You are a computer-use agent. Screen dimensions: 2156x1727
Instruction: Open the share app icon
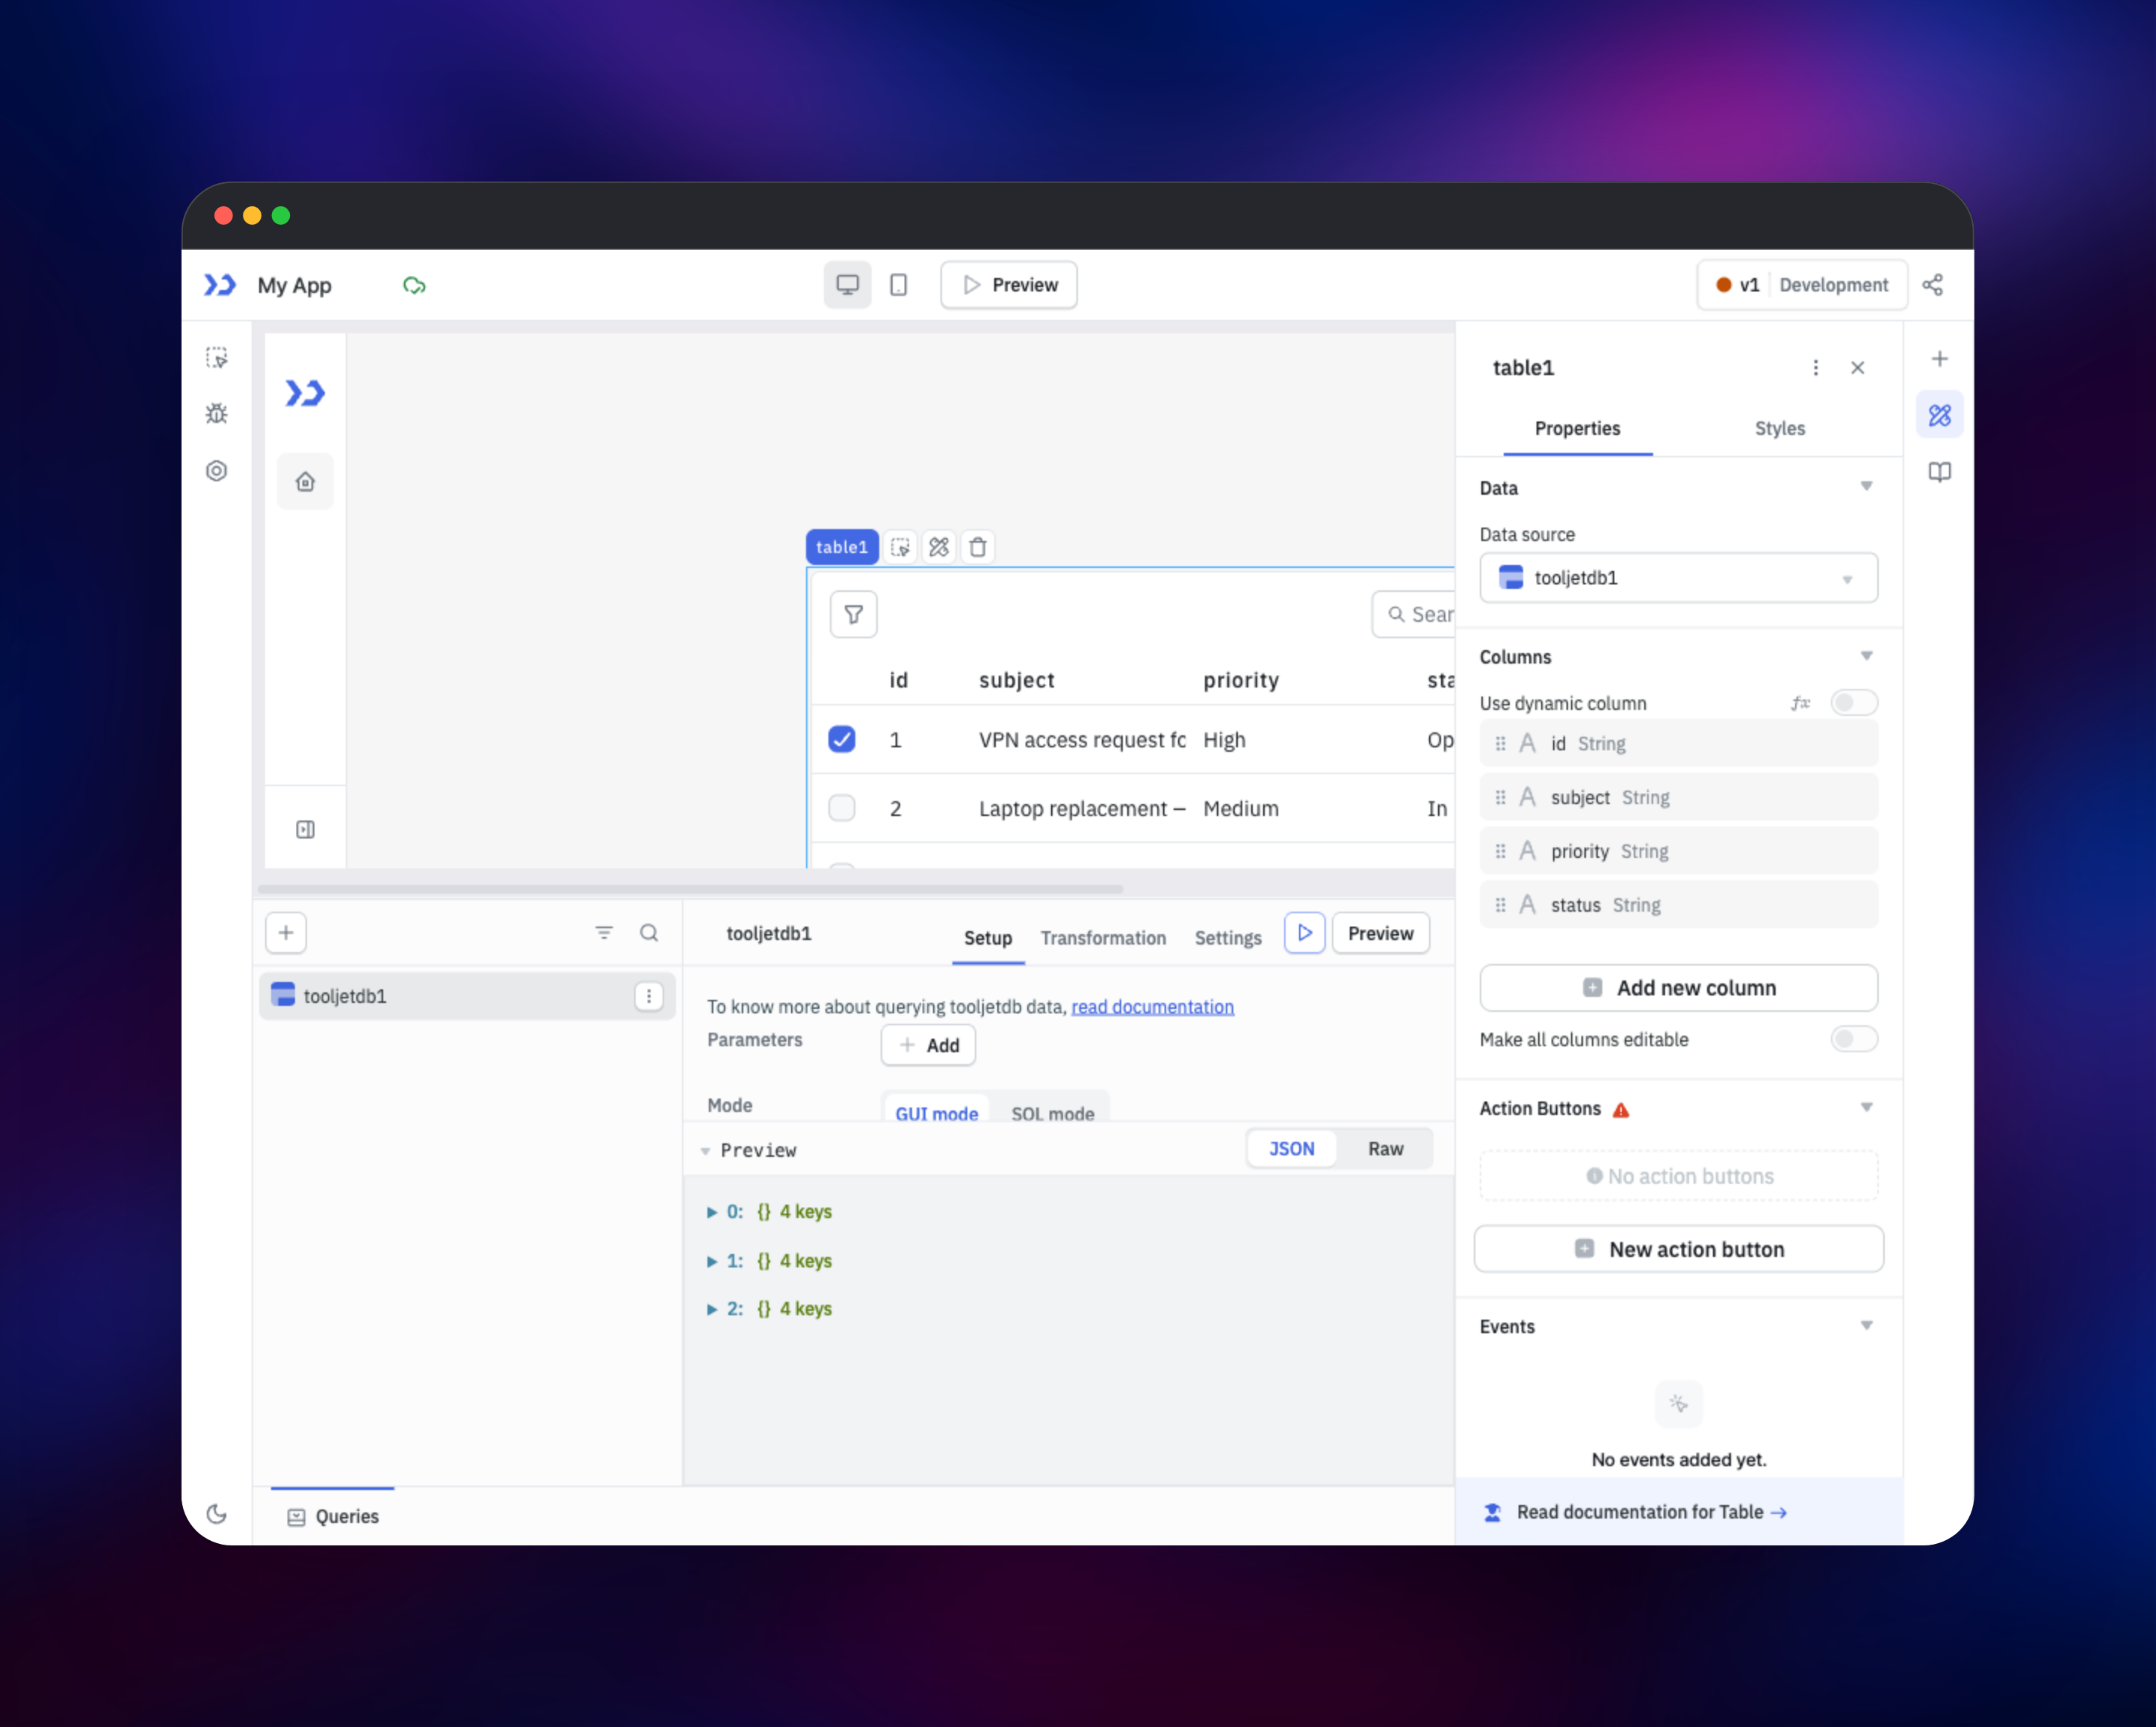[x=1933, y=285]
